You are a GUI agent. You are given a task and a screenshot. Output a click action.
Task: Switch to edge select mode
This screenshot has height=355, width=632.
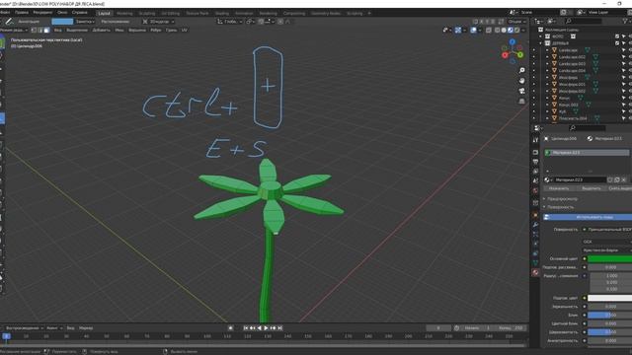40,31
